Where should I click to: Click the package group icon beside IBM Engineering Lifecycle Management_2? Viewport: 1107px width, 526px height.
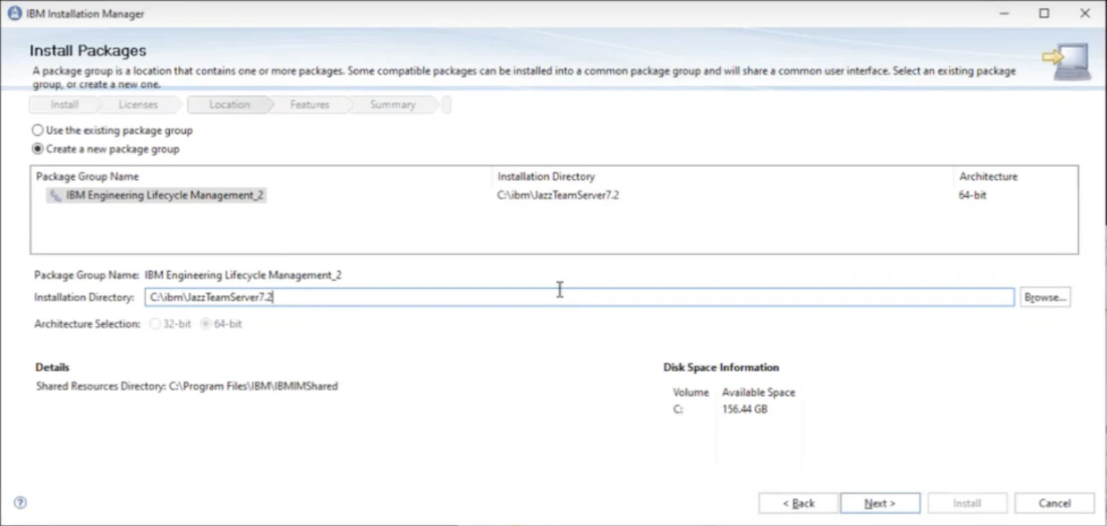(55, 195)
